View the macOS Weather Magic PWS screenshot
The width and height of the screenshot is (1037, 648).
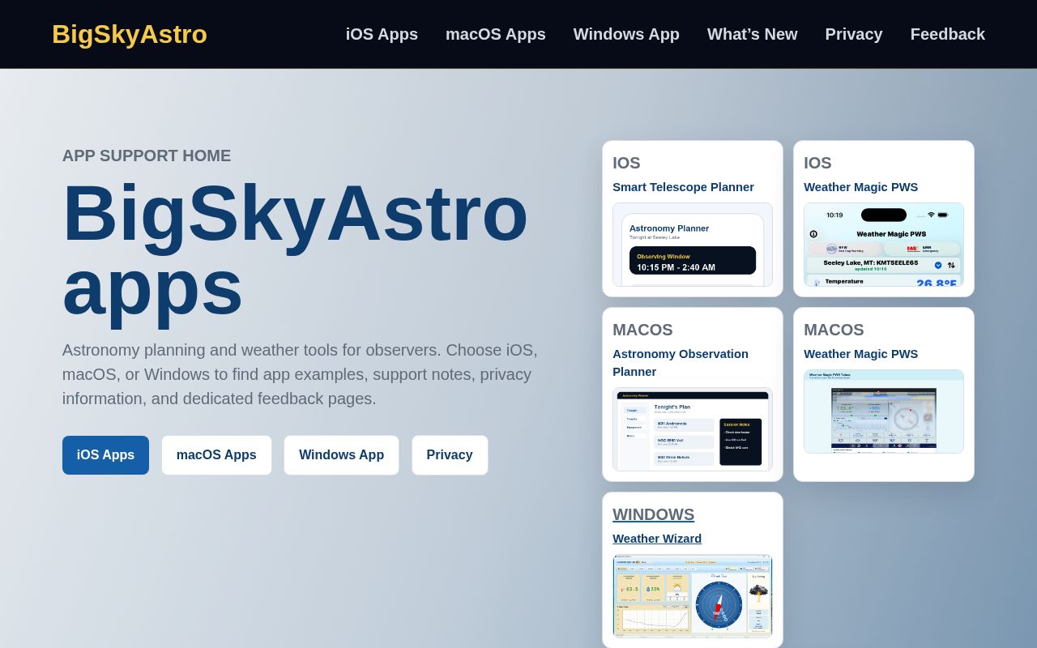(x=884, y=411)
